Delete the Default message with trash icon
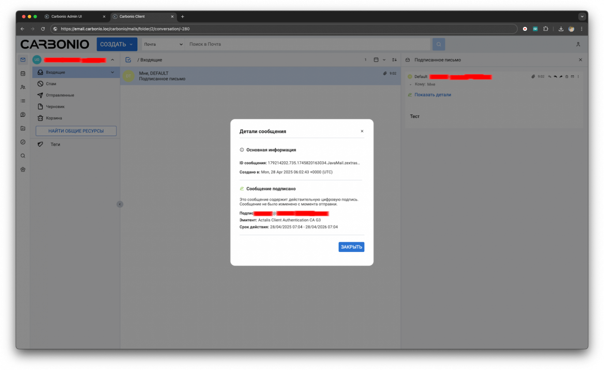The image size is (604, 370). point(566,77)
